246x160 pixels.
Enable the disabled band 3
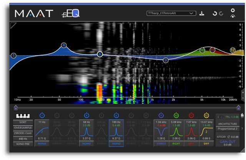(x=72, y=115)
